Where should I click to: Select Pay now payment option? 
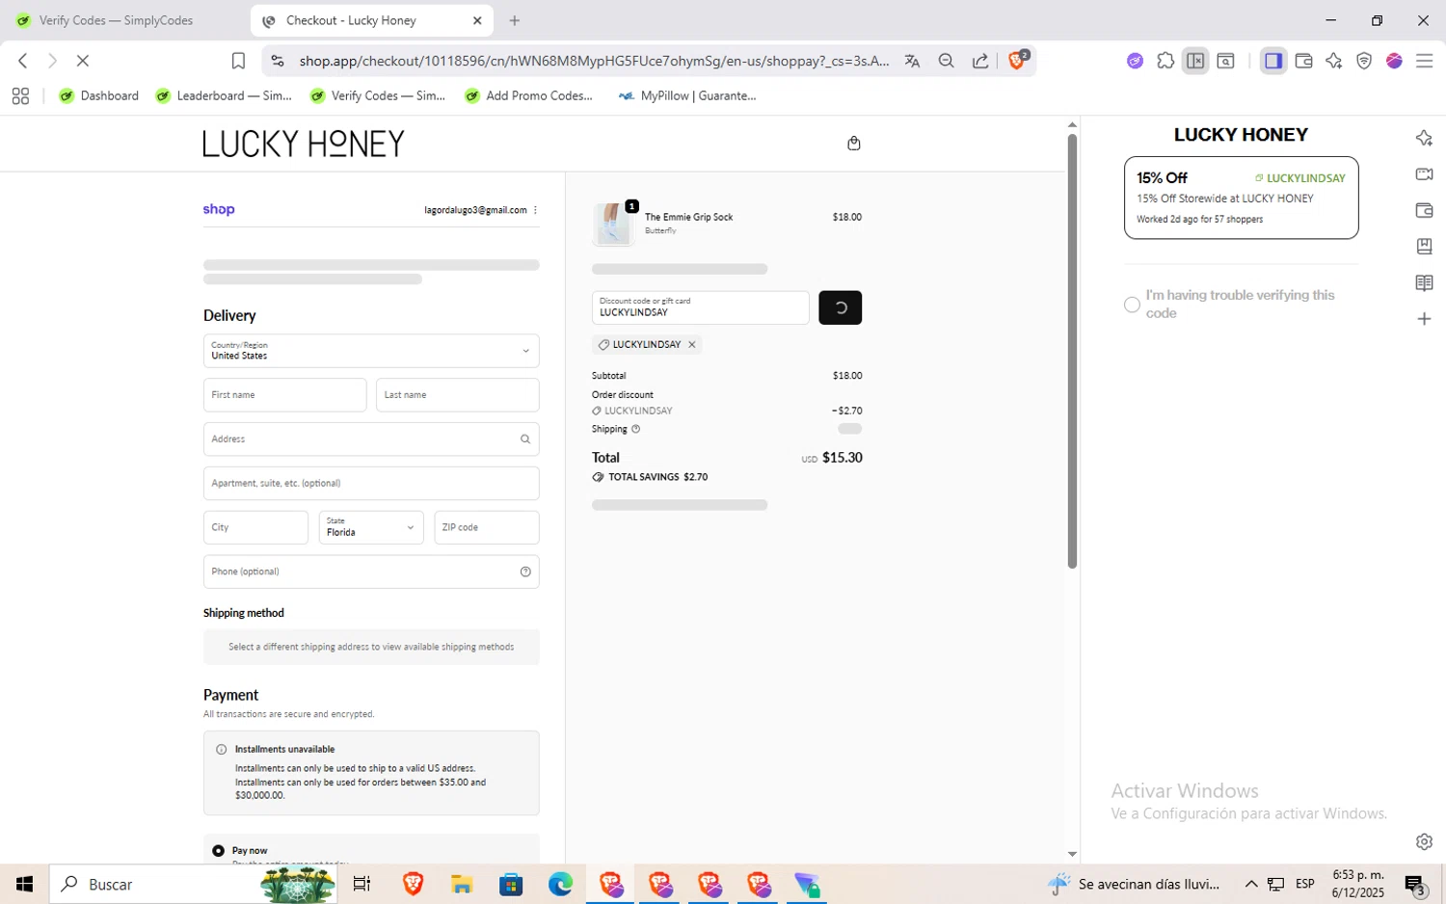click(x=218, y=851)
